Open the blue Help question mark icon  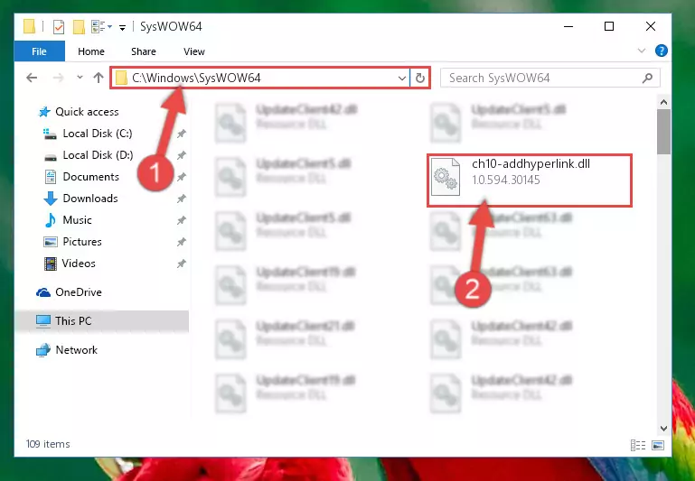[x=661, y=51]
